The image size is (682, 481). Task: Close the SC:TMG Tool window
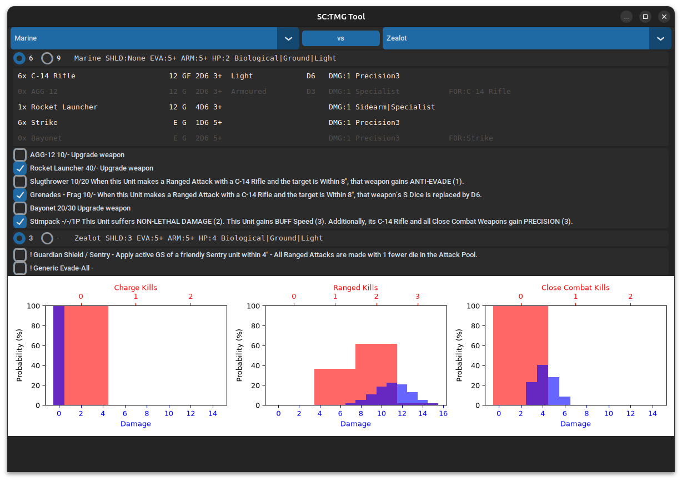point(664,17)
